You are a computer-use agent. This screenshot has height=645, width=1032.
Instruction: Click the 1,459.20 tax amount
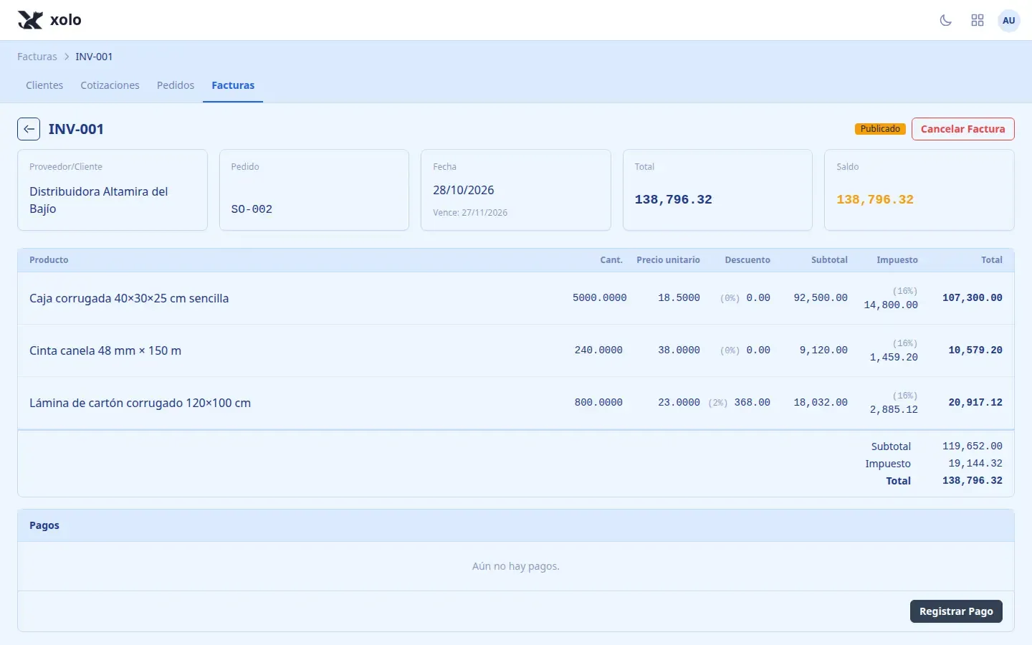pyautogui.click(x=894, y=357)
